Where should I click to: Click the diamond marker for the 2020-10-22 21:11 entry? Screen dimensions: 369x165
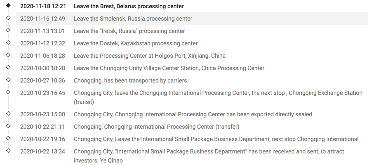[8, 126]
